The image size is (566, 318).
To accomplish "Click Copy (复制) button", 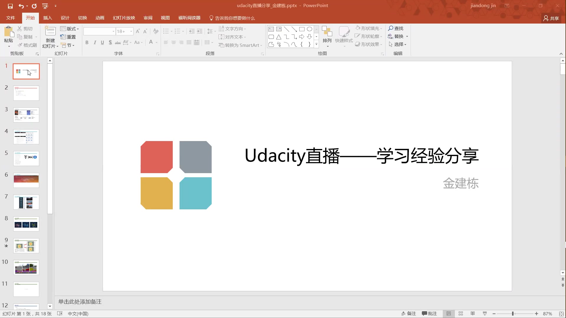I will tap(25, 37).
